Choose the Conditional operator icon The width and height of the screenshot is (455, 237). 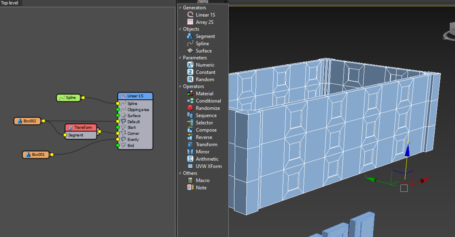click(x=190, y=101)
